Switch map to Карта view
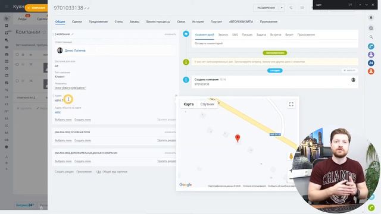This screenshot has width=381, height=214. pos(189,104)
